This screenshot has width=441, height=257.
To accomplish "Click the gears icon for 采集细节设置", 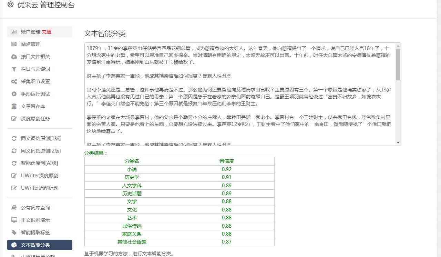I will point(14,81).
